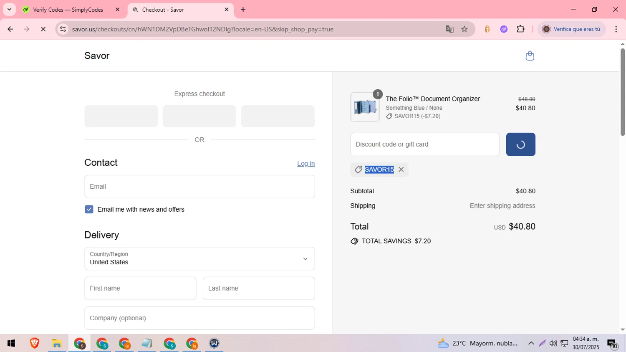Open the Folio Document Organizer thumbnail
The height and width of the screenshot is (352, 626).
click(x=365, y=107)
